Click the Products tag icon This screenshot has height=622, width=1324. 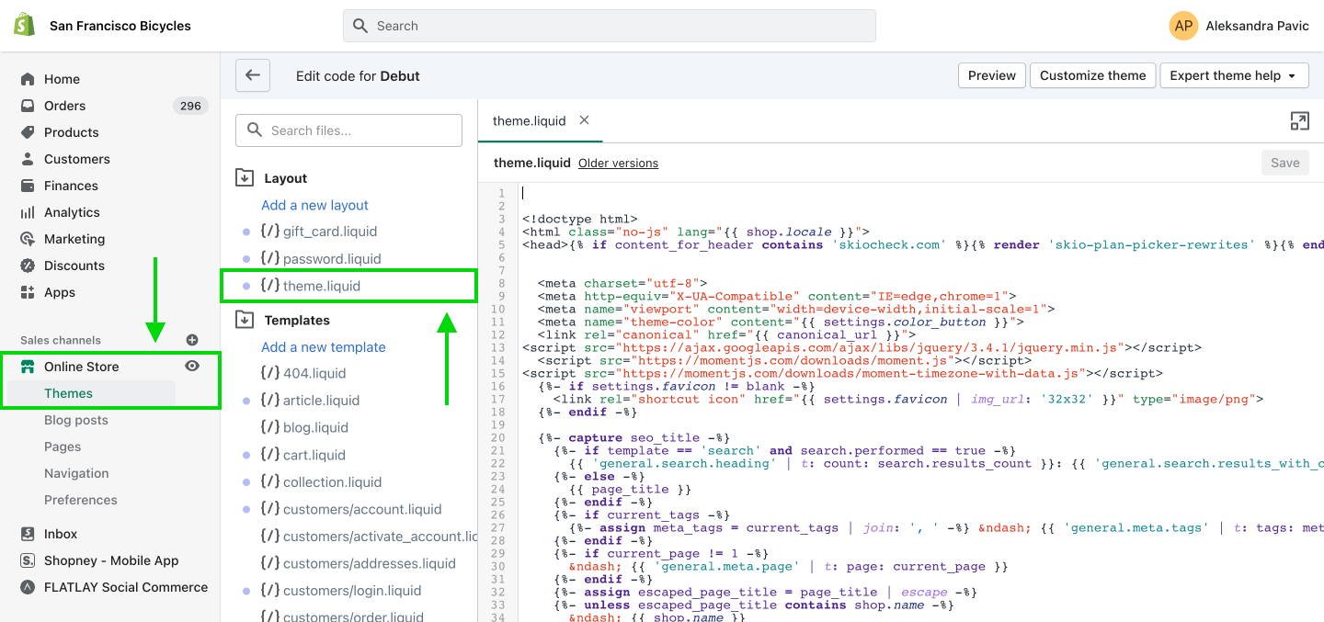click(28, 132)
